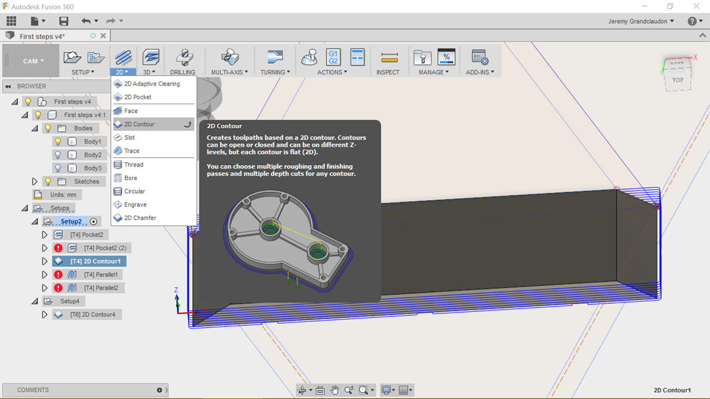Screen dimensions: 710x399
Task: Expand the [T6] 2D Contour4 operation
Action: pos(45,314)
